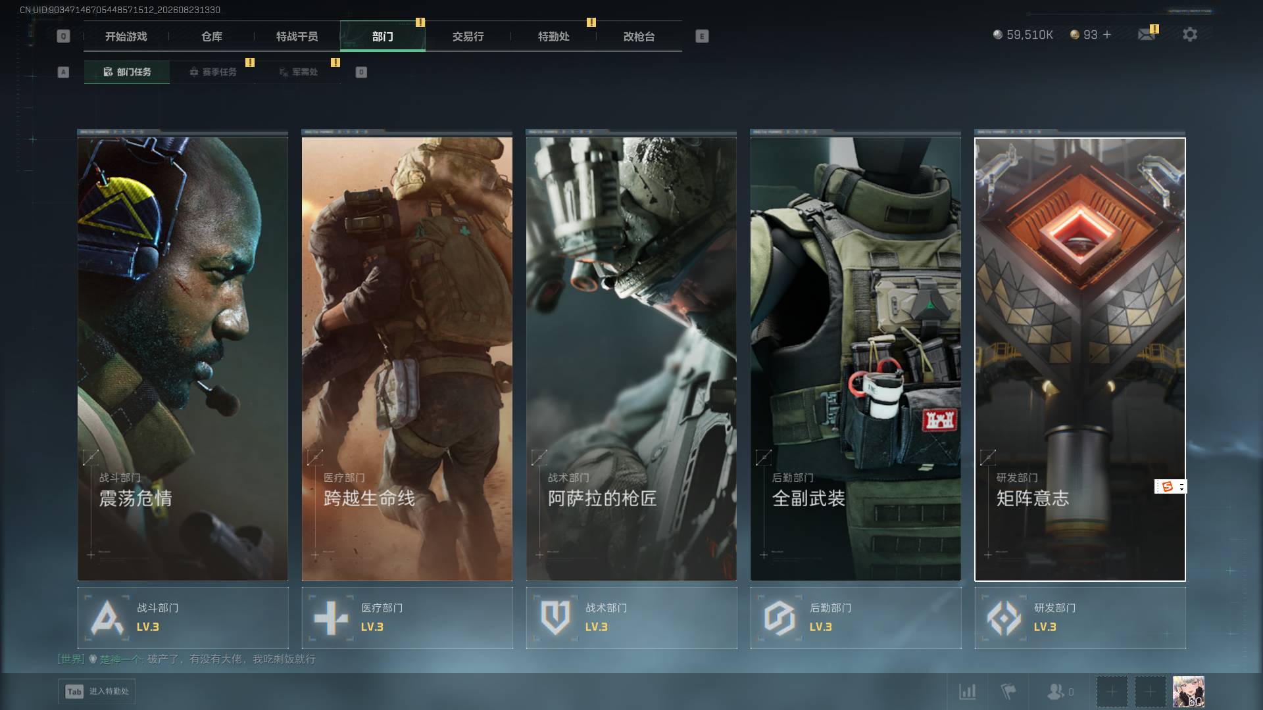Open the 特勤处 tab
Screen dimensions: 1263x710
[x=554, y=36]
